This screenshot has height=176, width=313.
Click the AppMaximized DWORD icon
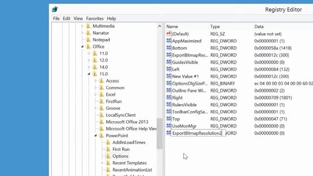pos(169,41)
